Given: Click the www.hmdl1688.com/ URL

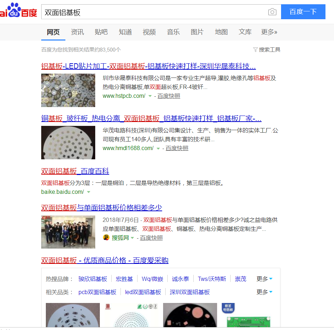Looking at the screenshot, I should tap(128, 148).
